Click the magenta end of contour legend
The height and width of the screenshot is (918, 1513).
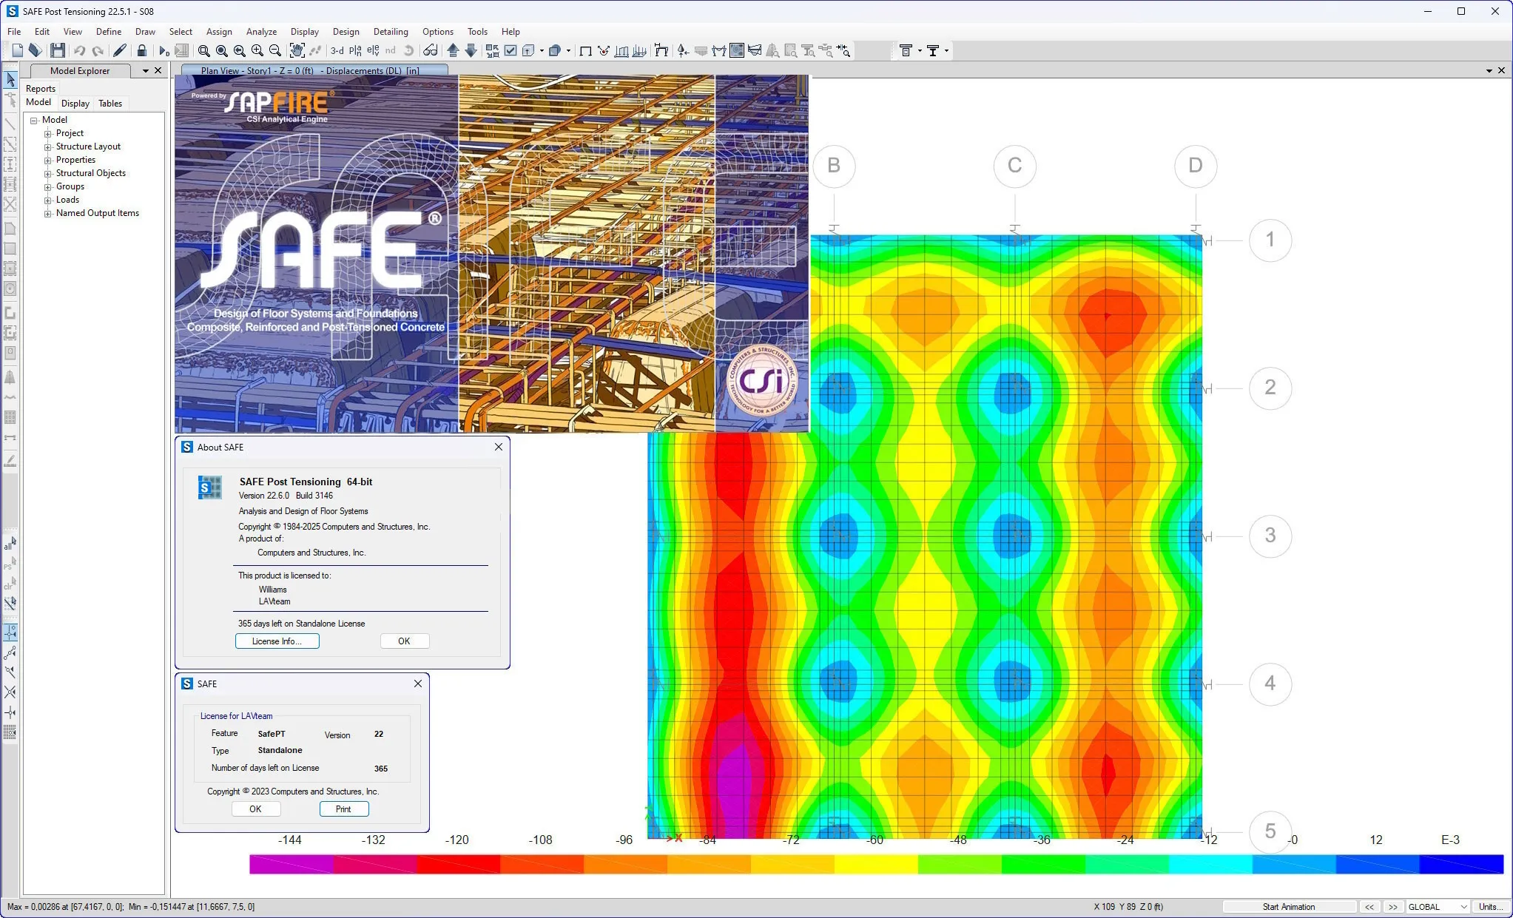[292, 864]
